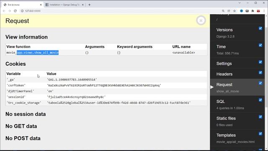Screen dimensions: 268x151
Task: Reload the current page
Action: [15, 11]
